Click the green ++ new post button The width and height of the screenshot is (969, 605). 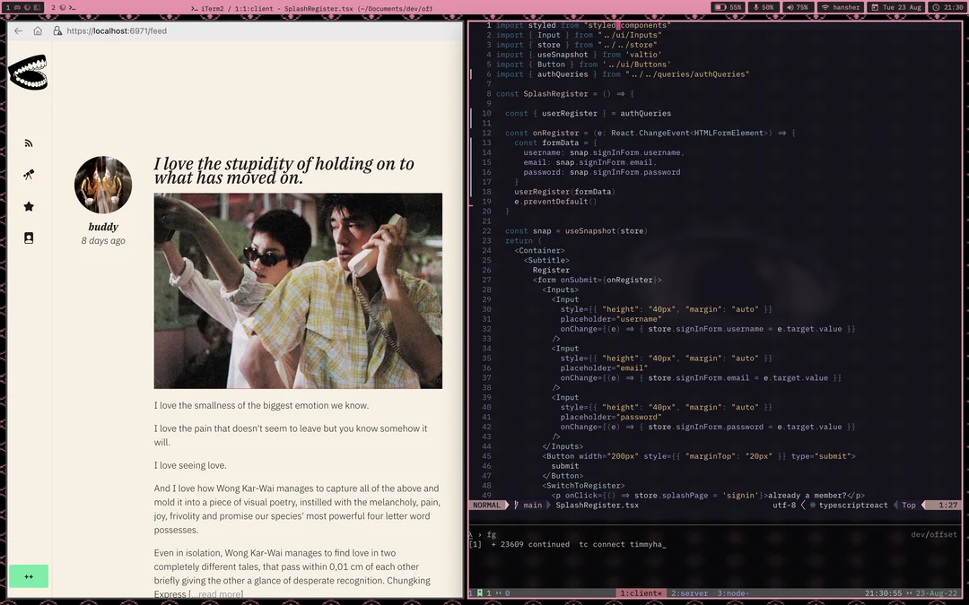(29, 576)
